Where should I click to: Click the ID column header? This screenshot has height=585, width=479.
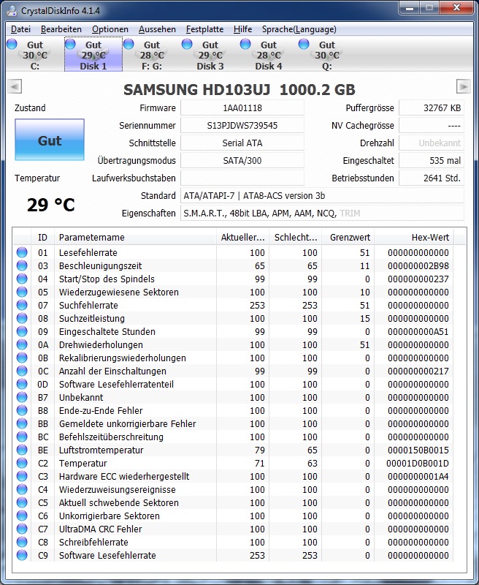point(43,237)
